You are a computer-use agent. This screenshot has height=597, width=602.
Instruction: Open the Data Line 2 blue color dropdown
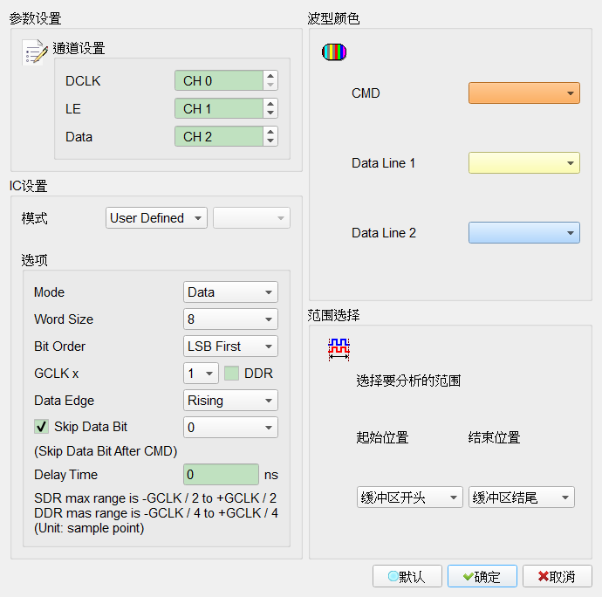pos(524,233)
